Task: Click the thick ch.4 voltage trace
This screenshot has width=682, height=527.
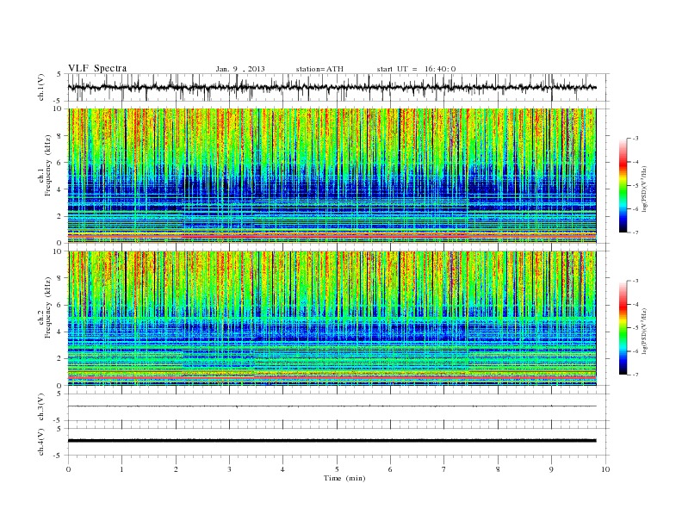Action: pos(332,441)
